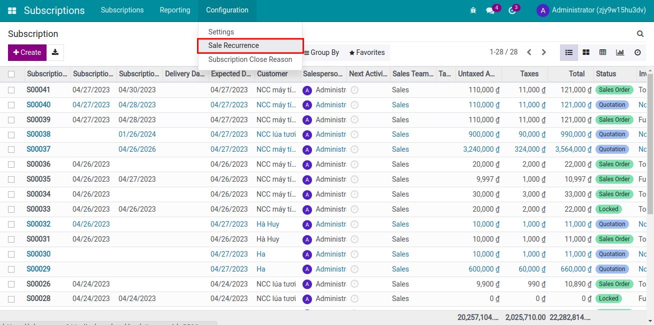The image size is (654, 325).
Task: Open the Favorites dropdown
Action: (367, 52)
